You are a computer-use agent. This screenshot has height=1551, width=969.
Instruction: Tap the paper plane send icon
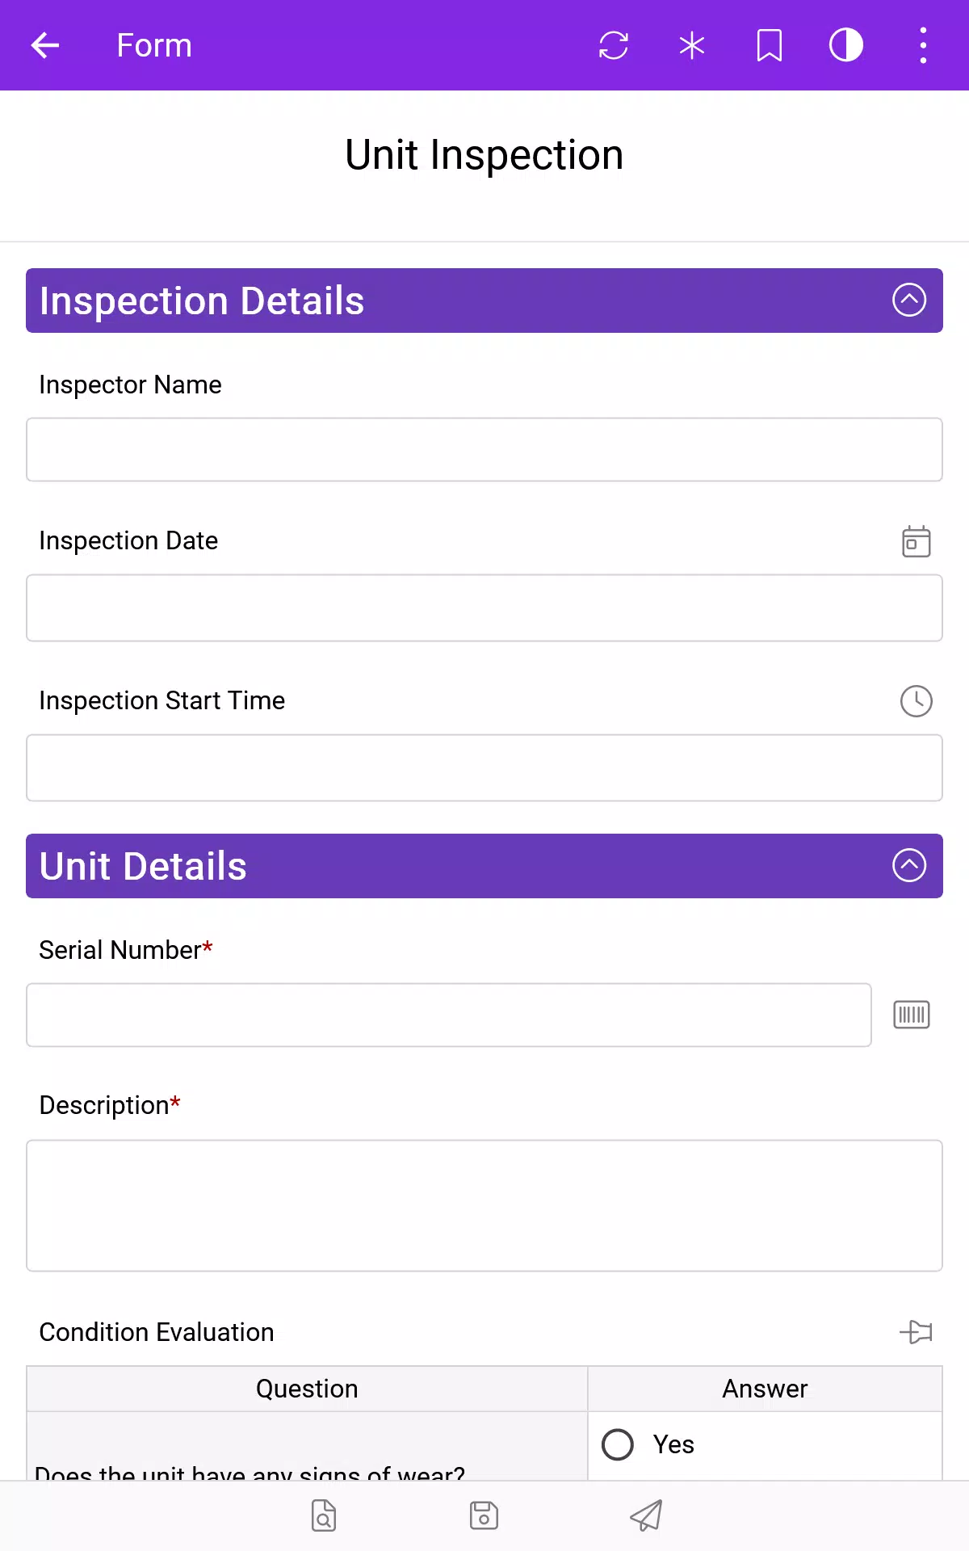click(x=646, y=1515)
